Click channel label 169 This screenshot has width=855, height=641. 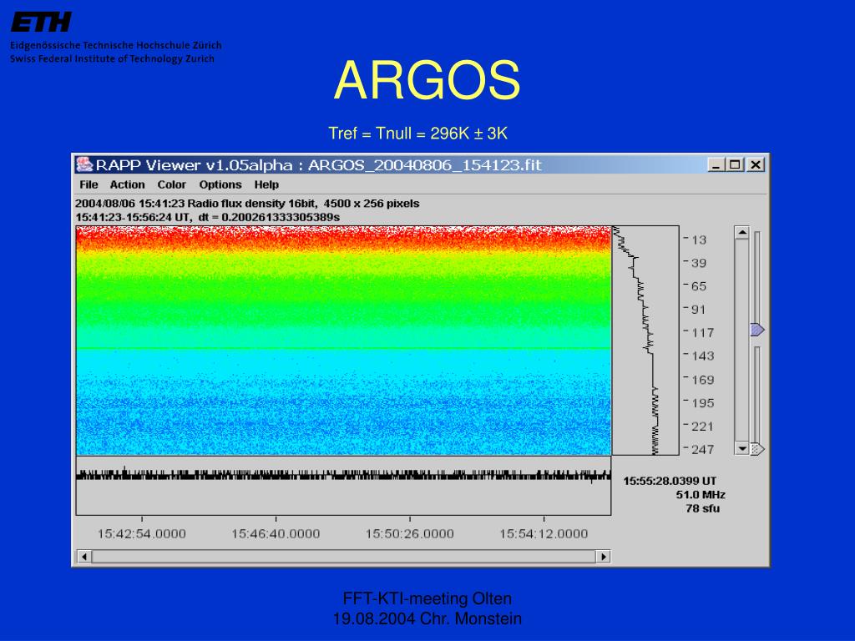702,380
